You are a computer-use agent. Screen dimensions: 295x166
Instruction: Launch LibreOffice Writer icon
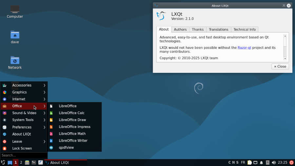51,141
